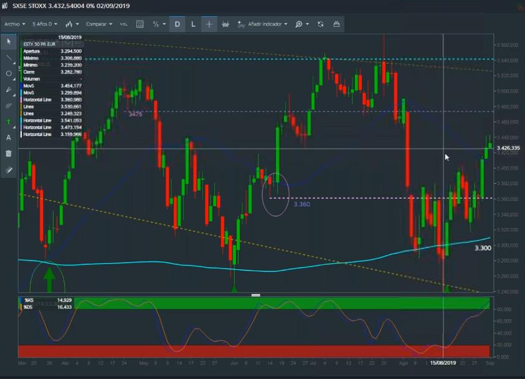Click the Volumen legend row
The image size is (525, 379).
point(52,79)
